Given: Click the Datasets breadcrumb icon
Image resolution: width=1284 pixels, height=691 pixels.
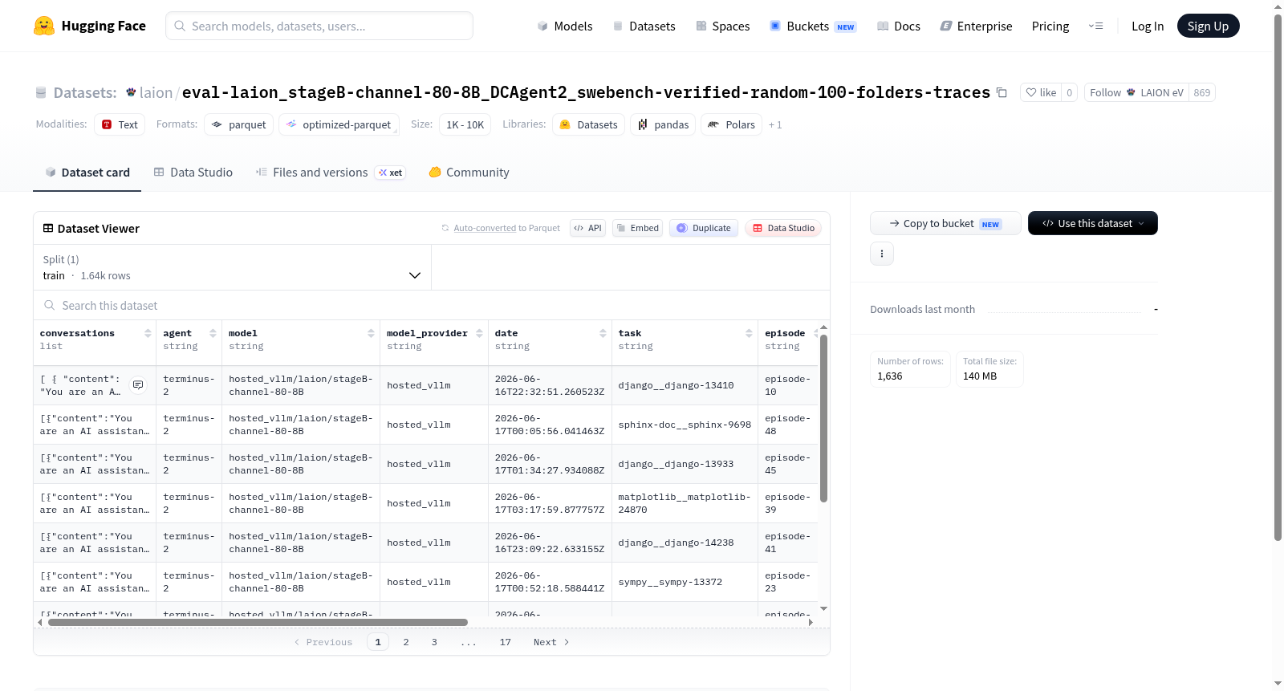Looking at the screenshot, I should coord(41,92).
